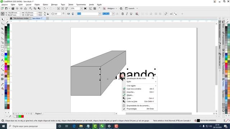Screen dimensions: 230x129
Task: Pick the red swatch in document palette
Action: coord(22,116)
